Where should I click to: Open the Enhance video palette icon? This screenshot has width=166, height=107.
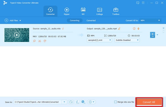[x=45, y=41]
